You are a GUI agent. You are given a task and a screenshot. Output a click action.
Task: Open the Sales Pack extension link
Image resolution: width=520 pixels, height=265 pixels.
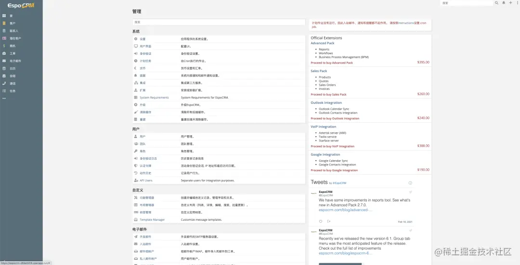coord(319,71)
